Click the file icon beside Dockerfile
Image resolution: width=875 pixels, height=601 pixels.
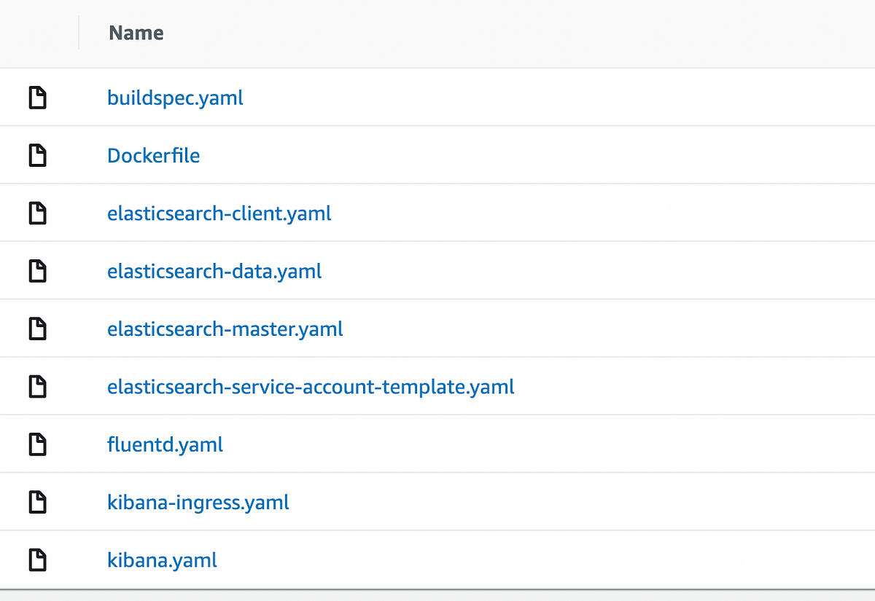(37, 155)
